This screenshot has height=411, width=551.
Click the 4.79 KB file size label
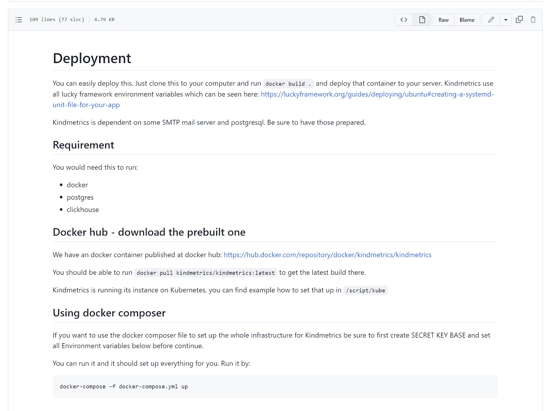pos(104,20)
